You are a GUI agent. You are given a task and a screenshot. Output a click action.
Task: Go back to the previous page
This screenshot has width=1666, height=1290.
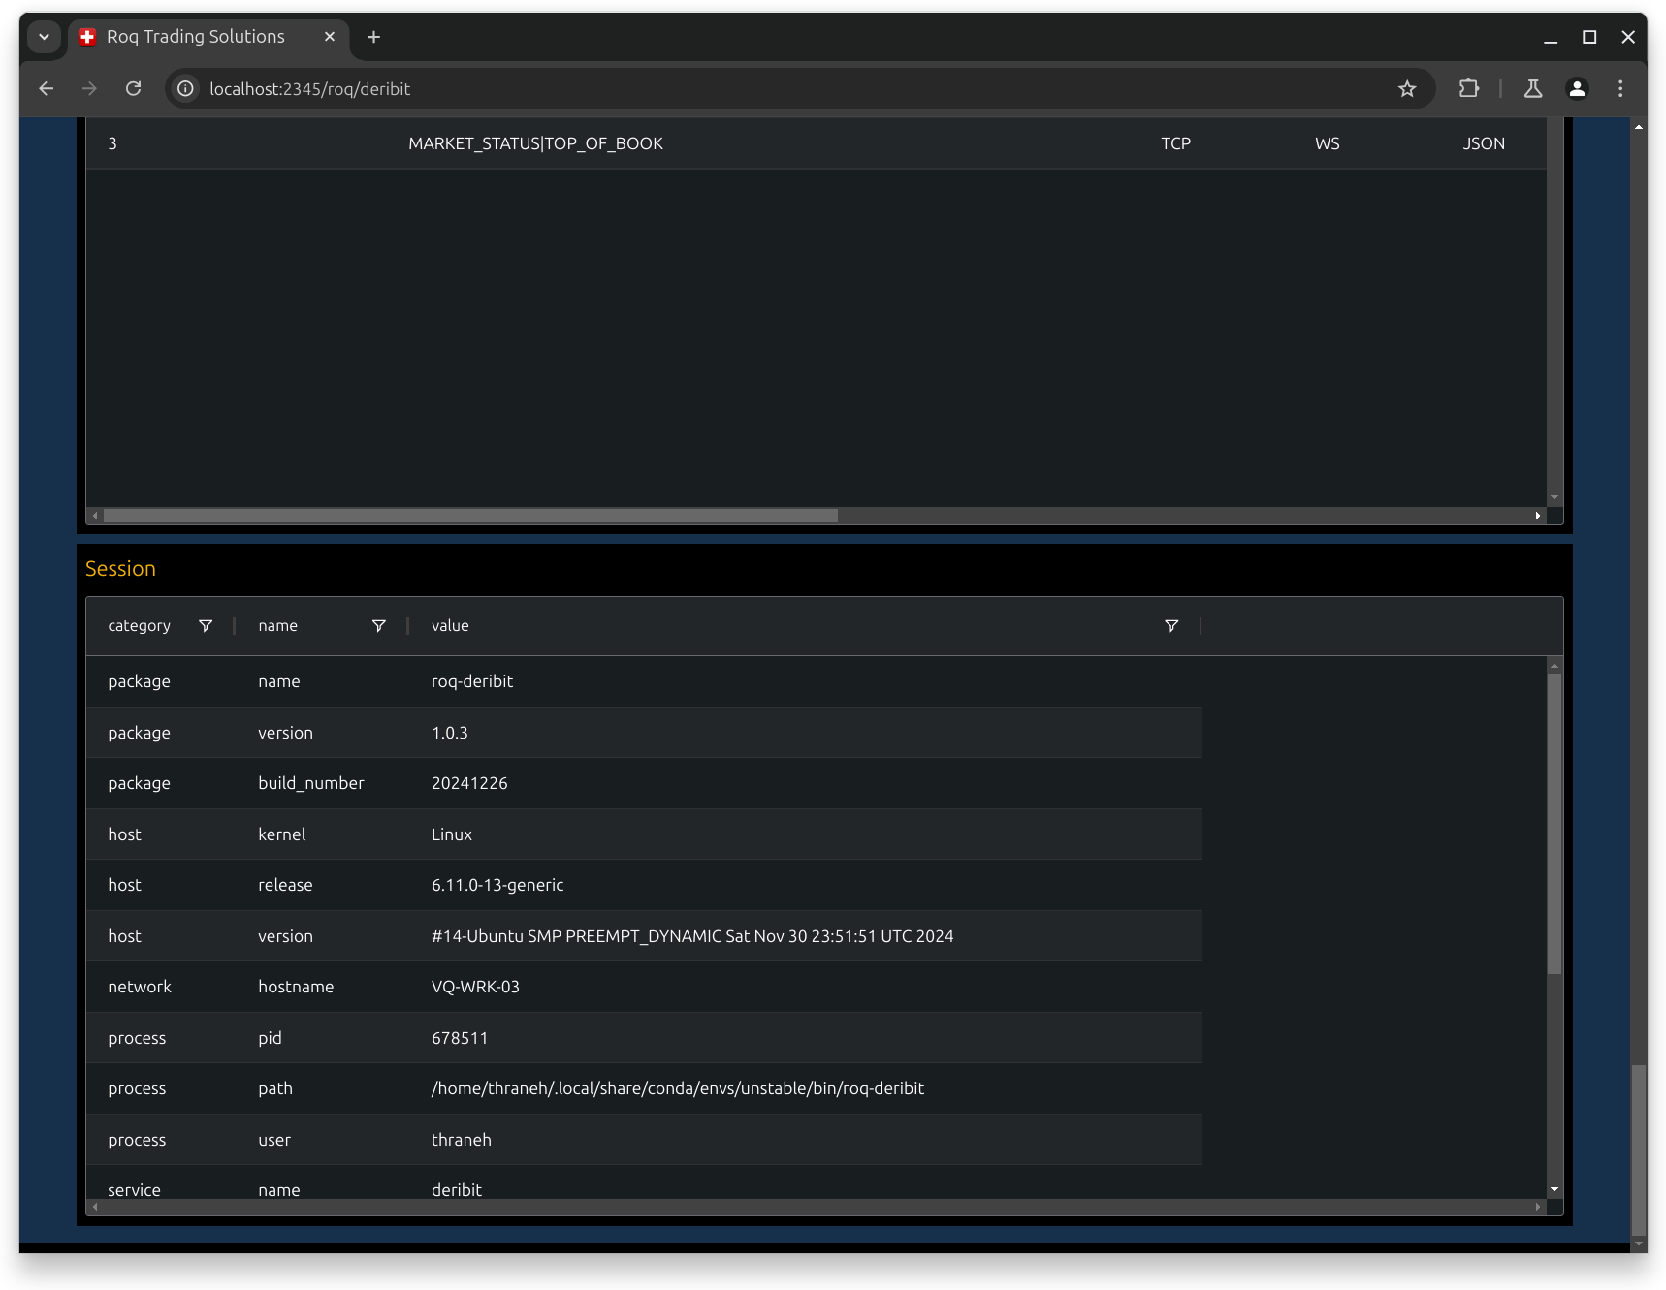pyautogui.click(x=47, y=89)
